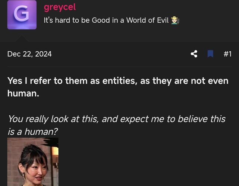
Task: Click the hair bun in the post image
Action: point(32,148)
